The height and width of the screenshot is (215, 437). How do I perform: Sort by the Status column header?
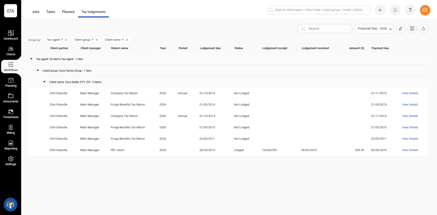pos(239,48)
